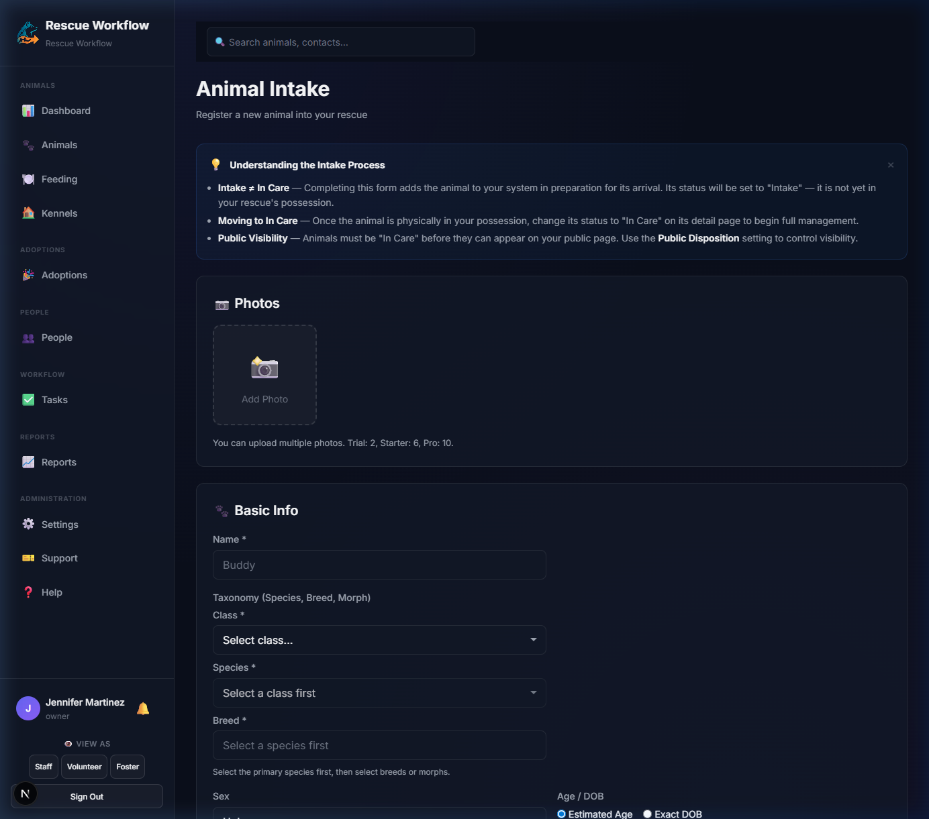Click the Next.js N badge icon

point(26,794)
